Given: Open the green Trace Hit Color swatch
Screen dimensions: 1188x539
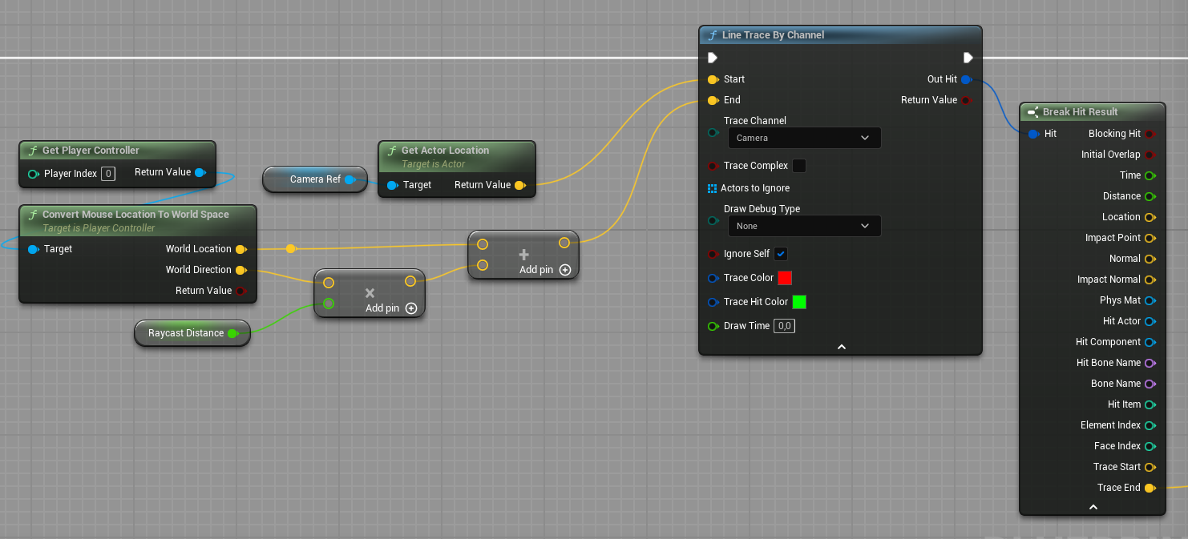Looking at the screenshot, I should click(799, 302).
